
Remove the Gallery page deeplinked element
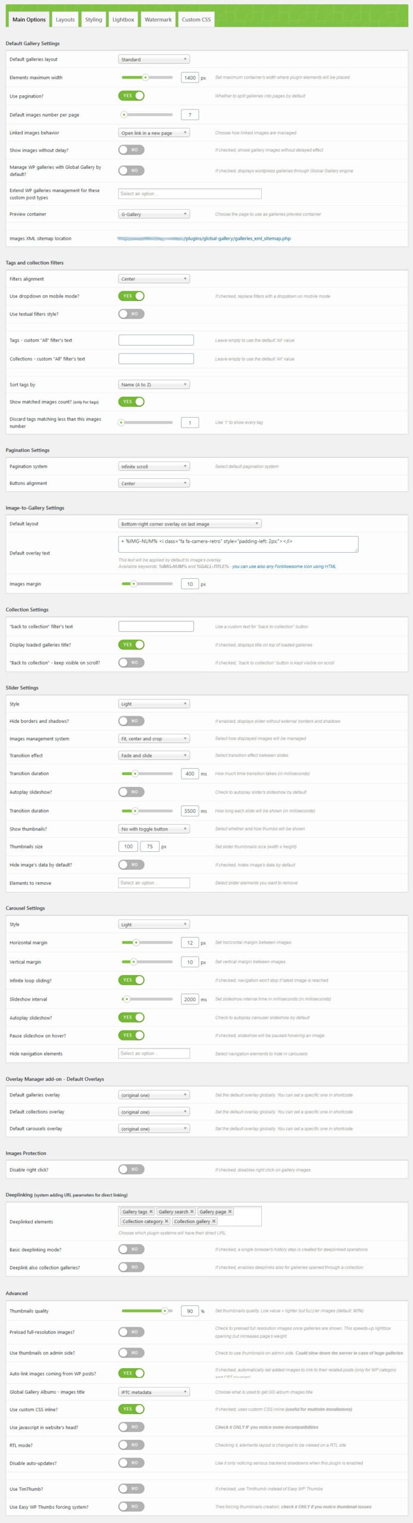(230, 1211)
